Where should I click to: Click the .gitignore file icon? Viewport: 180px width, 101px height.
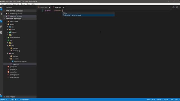[x=8, y=67]
